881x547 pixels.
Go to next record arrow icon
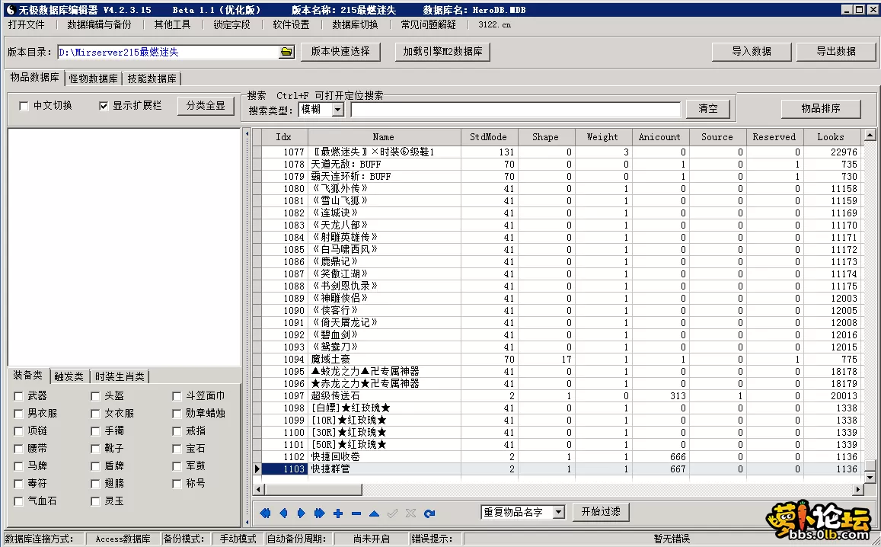[x=302, y=513]
